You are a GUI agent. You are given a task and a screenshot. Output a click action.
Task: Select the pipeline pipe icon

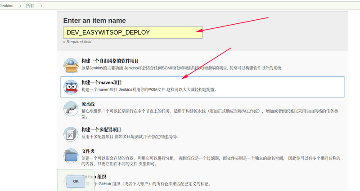[x=71, y=109]
